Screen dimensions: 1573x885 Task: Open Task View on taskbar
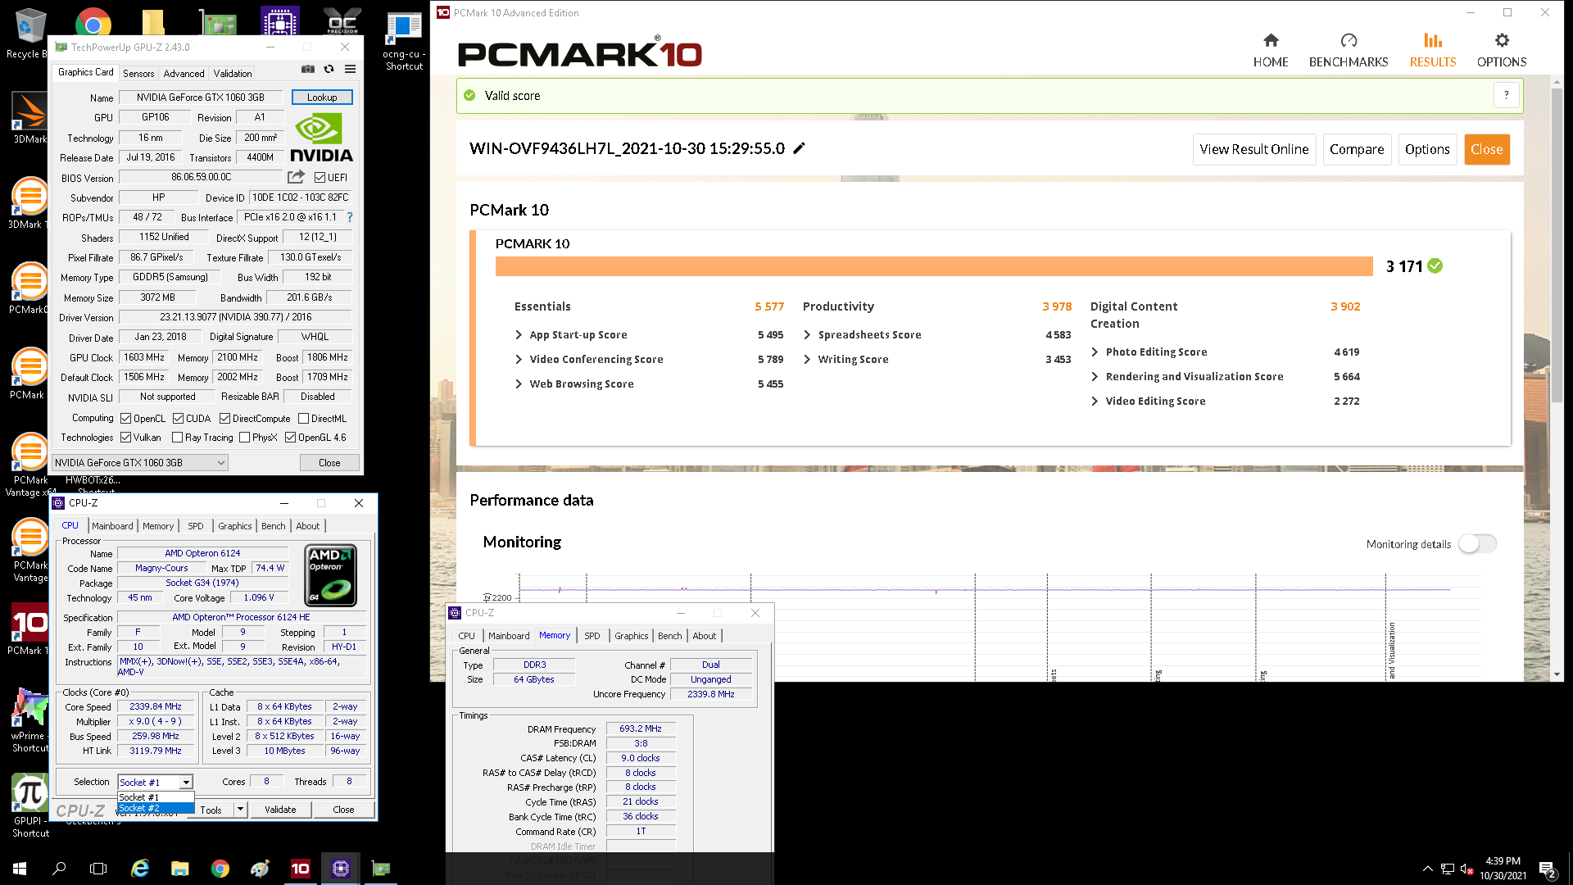coord(98,869)
